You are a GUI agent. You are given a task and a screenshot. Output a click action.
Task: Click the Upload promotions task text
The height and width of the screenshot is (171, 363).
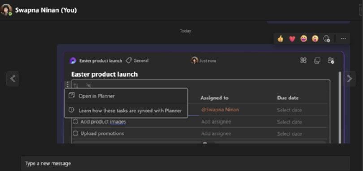click(102, 133)
